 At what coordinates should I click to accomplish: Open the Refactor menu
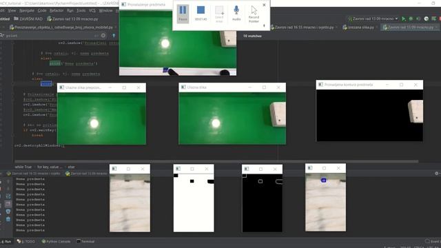click(x=57, y=10)
